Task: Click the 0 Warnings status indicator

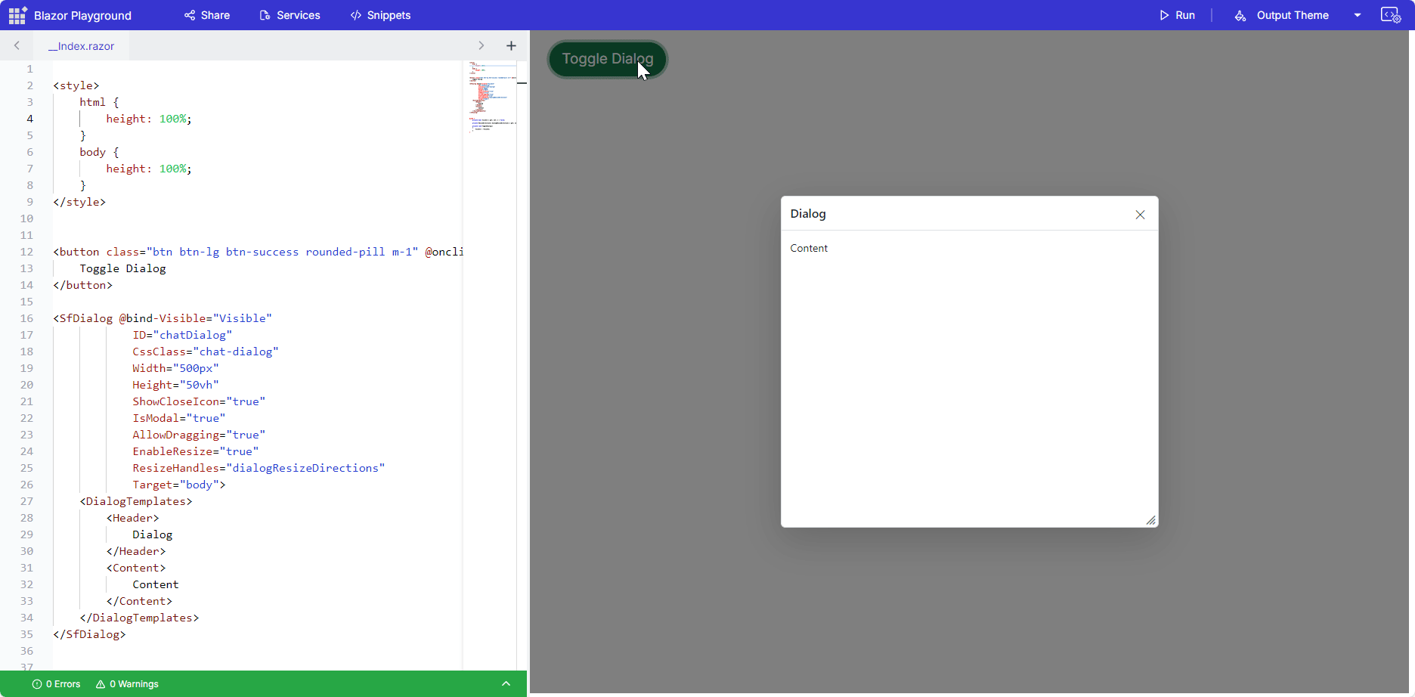Action: click(127, 684)
